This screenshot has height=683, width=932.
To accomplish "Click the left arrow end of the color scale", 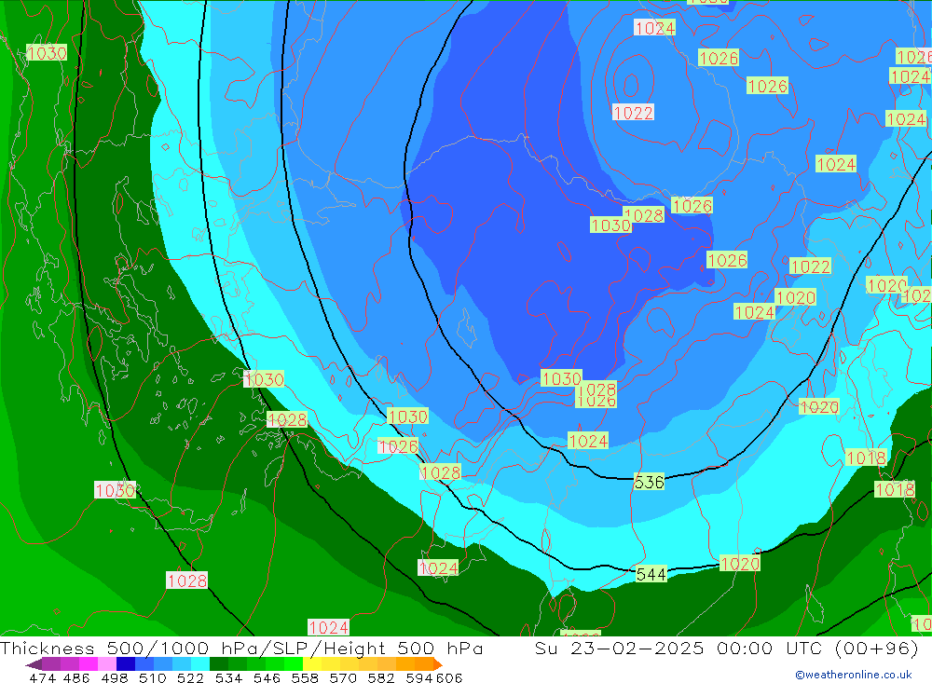I will click(x=34, y=664).
